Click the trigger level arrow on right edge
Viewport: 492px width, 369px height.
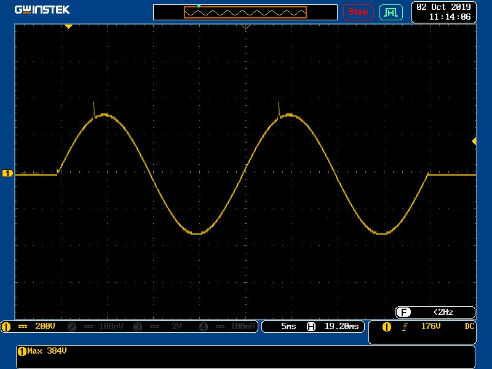point(474,141)
